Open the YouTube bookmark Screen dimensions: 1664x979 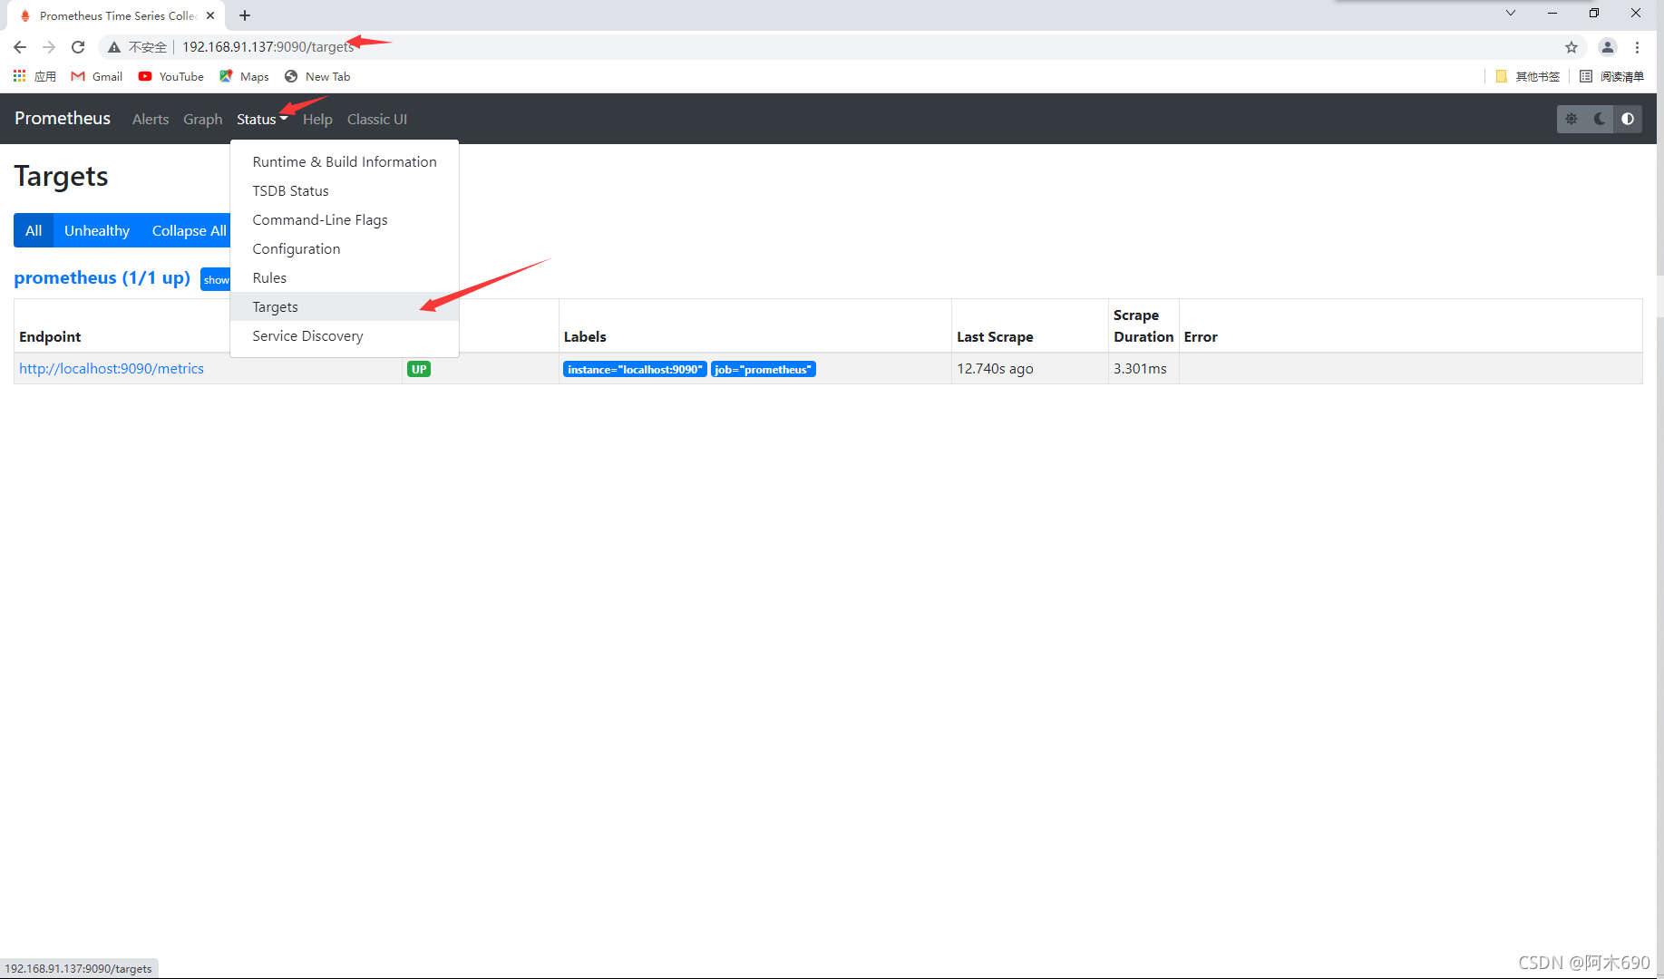point(171,76)
